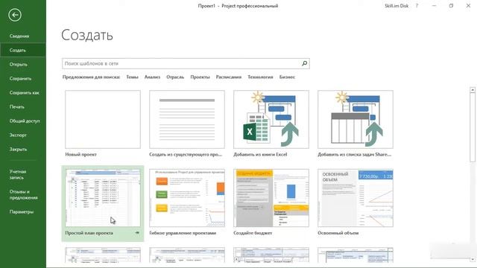
Task: Search suggested term Анализ
Action: click(x=152, y=77)
